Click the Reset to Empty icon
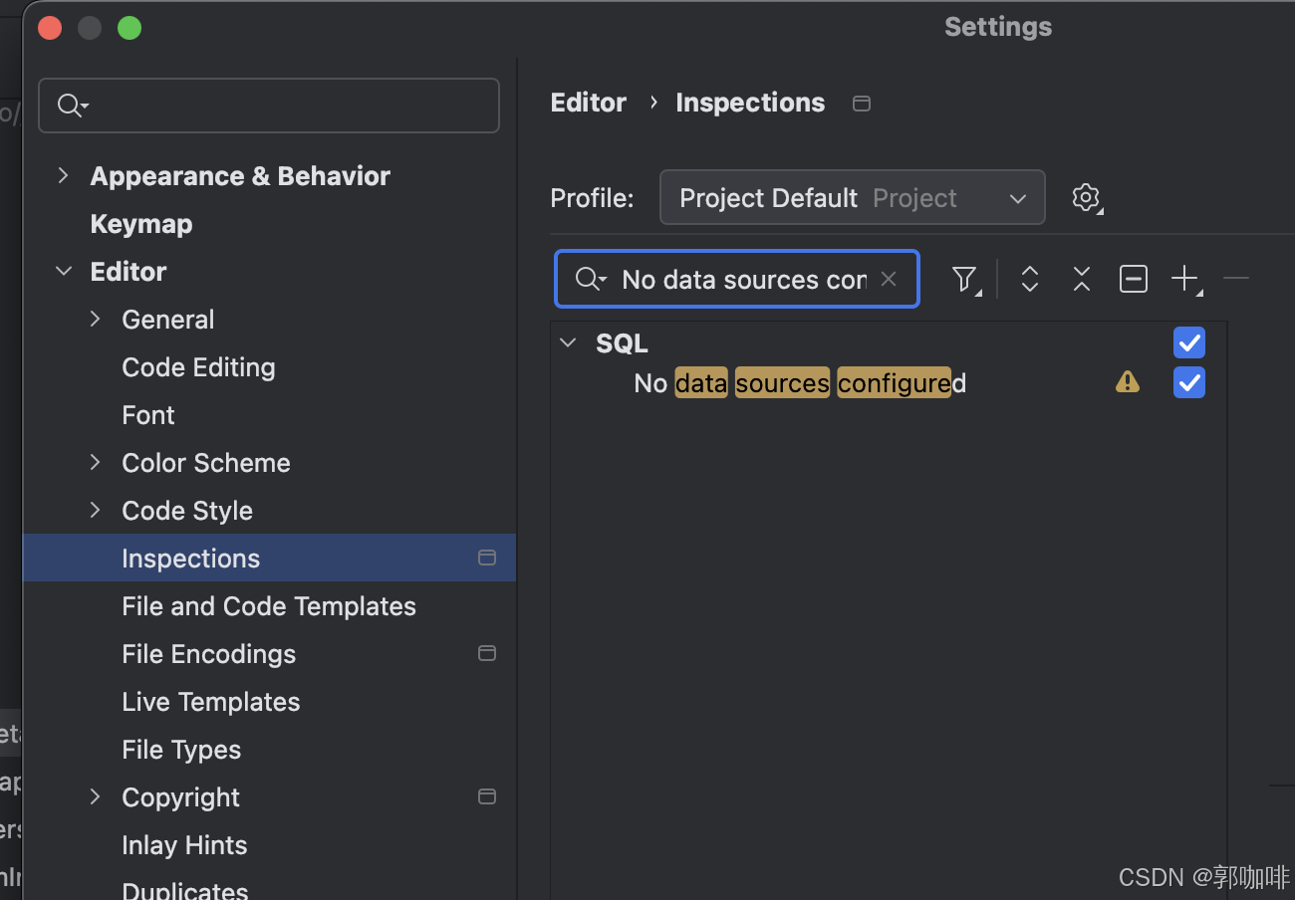Viewport: 1295px width, 900px height. tap(1134, 280)
